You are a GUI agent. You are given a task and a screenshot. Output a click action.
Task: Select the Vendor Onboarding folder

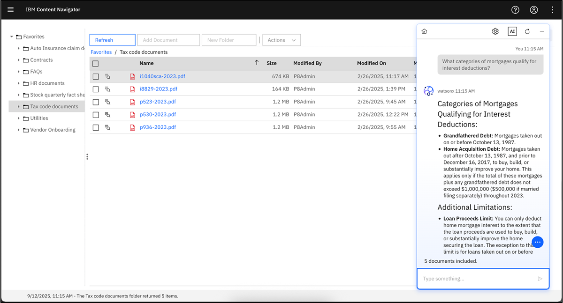53,130
